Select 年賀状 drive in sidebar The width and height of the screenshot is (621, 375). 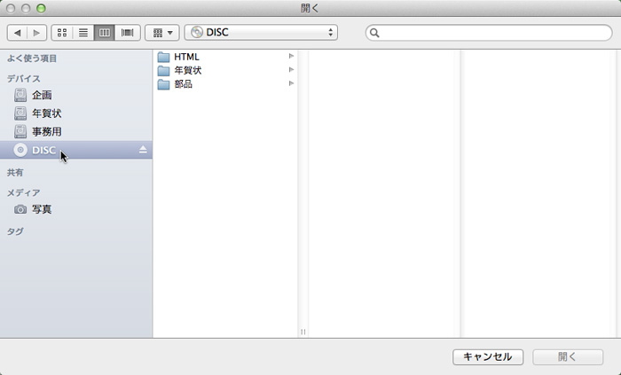point(46,113)
